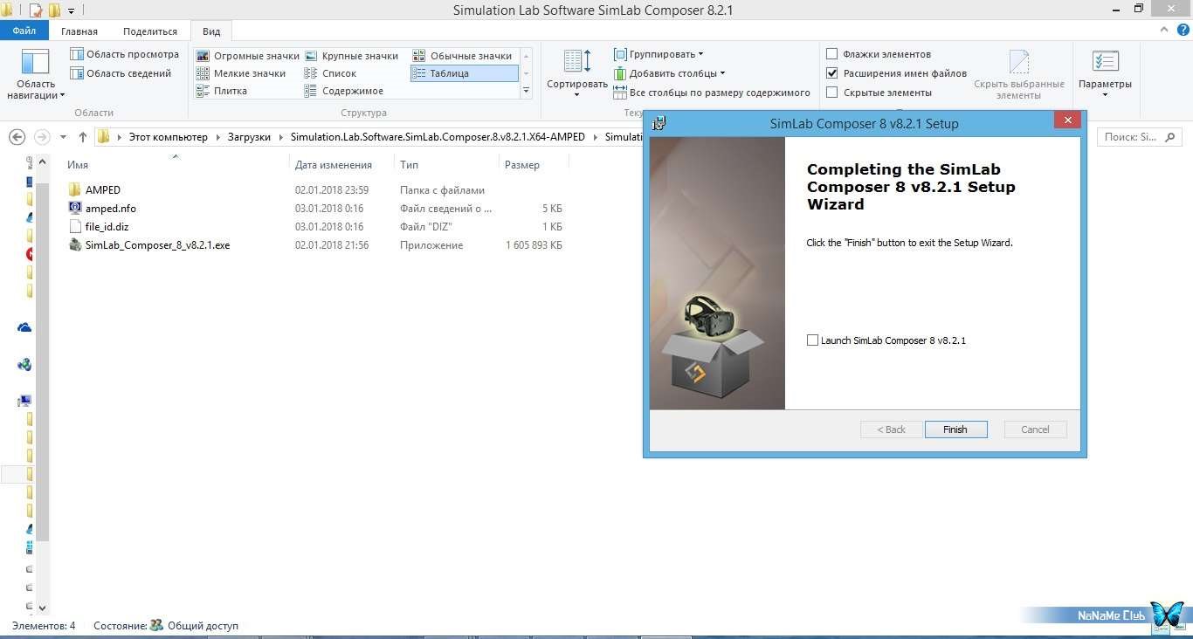Go back with the back arrow
1193x639 pixels.
point(17,137)
